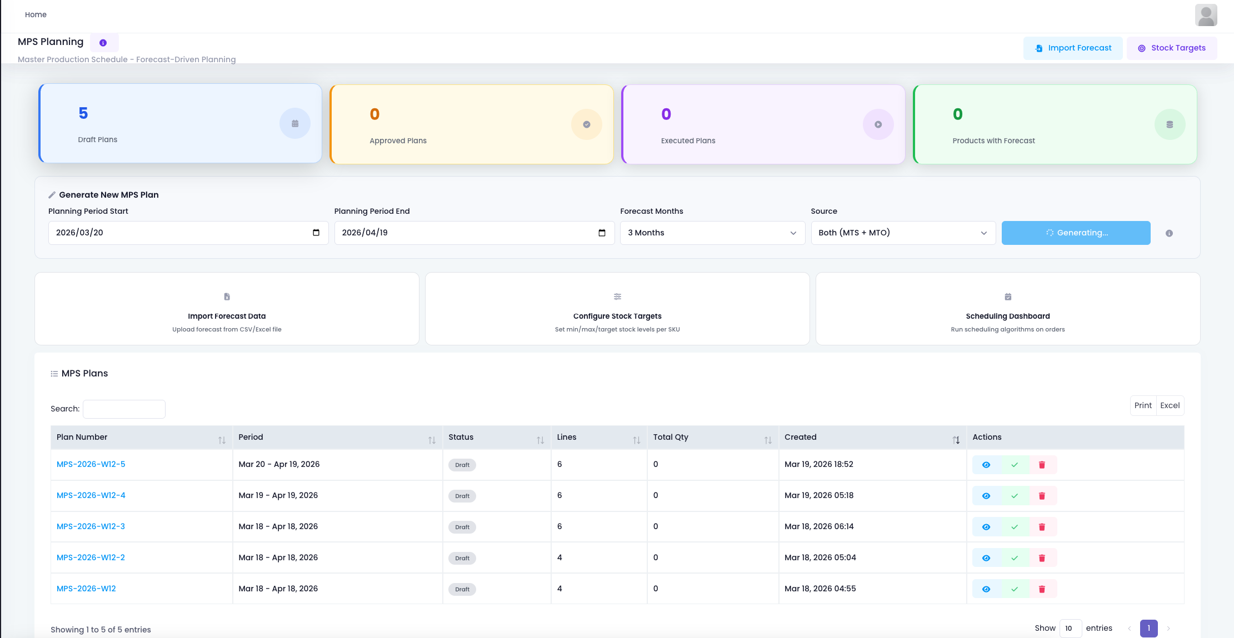View plan MPS-2026-W12 via eye icon
This screenshot has height=638, width=1234.
(x=986, y=589)
